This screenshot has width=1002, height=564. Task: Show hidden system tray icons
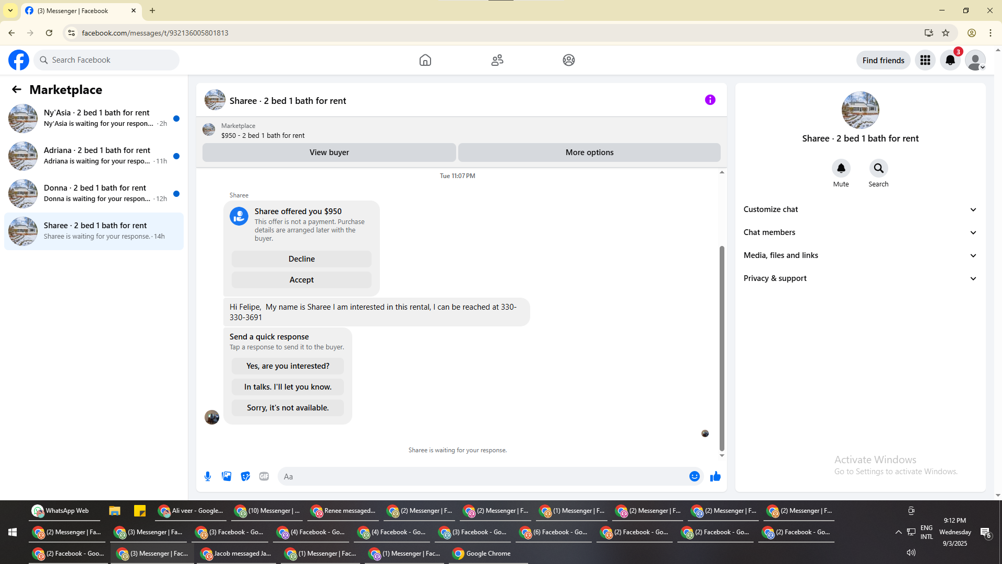pos(899,532)
